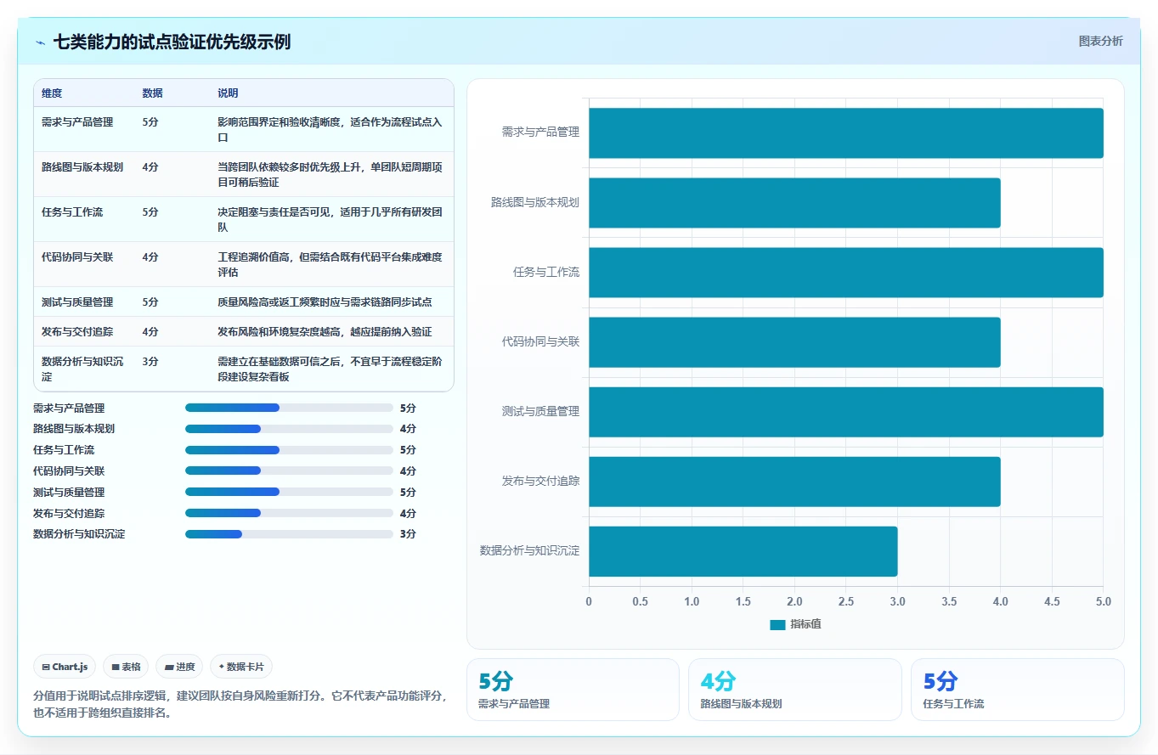Click the description starting with 决定阻塞与责任是否可见
Viewport: 1158px width, 755px height.
[330, 220]
